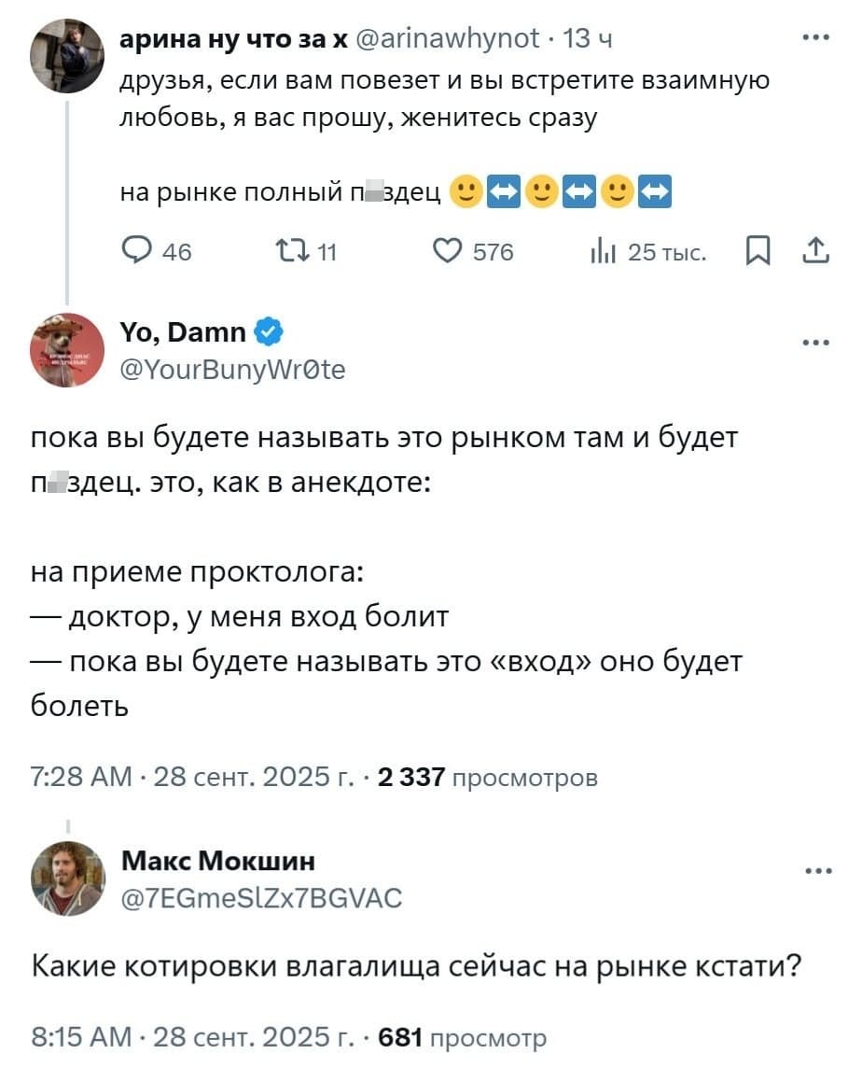Like arina's tweet via the heart icon
848x1082 pixels.
coord(447,250)
